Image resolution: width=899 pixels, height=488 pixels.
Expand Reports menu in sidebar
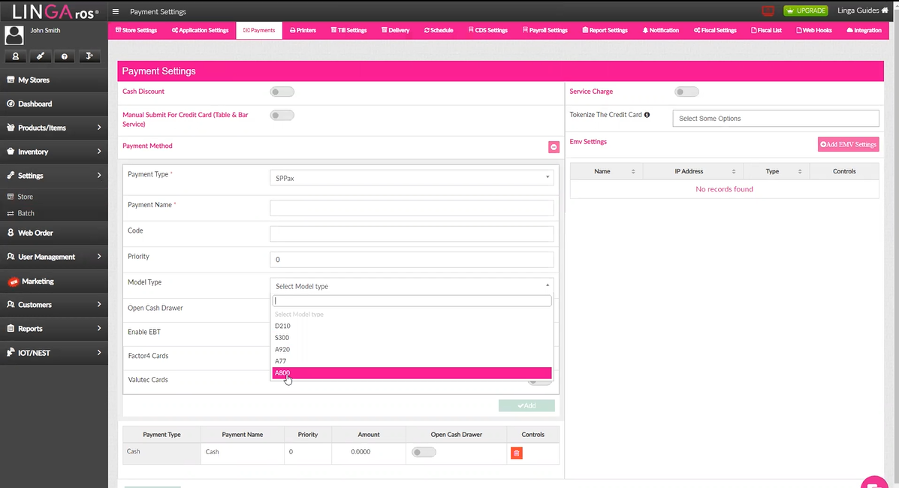tap(54, 329)
